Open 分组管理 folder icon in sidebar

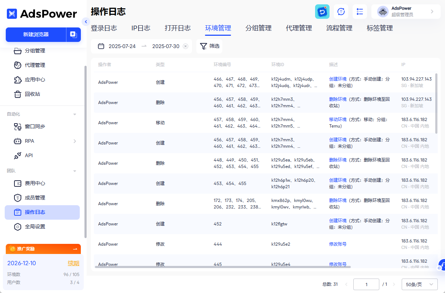tap(18, 51)
